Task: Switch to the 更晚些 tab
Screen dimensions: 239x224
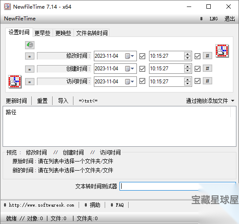Action: (63, 33)
